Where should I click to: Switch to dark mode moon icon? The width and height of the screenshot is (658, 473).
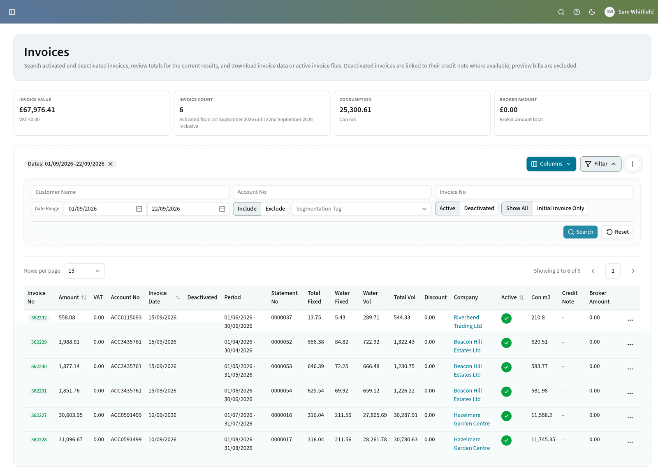592,12
